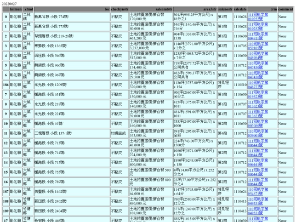The width and height of the screenshot is (296, 222).
Task: Select the 第4拍 cell in row 4
Action: (x=225, y=56)
